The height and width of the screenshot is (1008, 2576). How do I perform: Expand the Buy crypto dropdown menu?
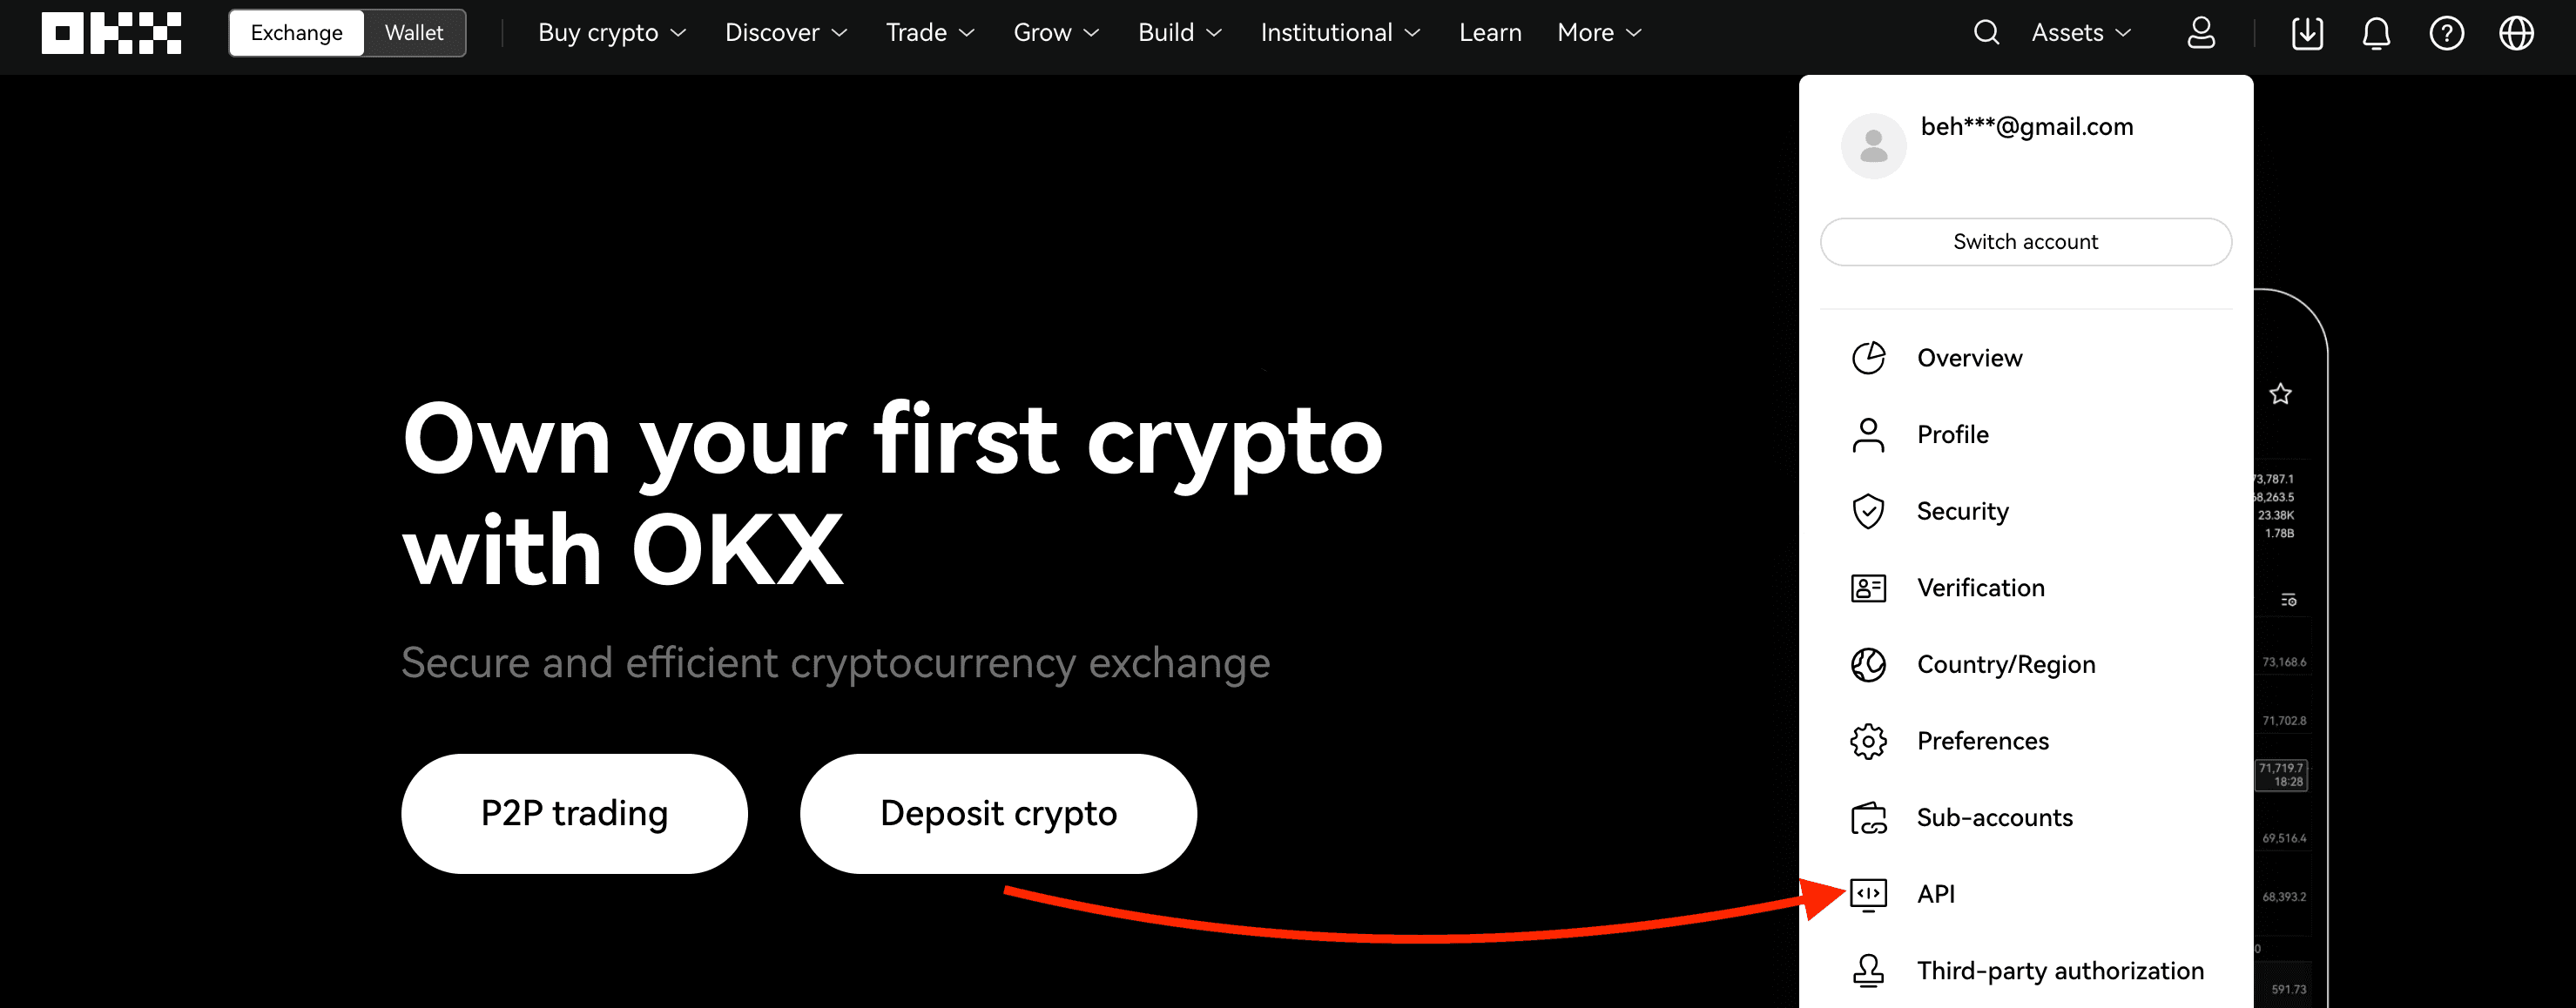click(x=610, y=33)
